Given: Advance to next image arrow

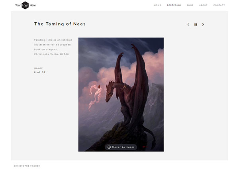Looking at the screenshot, I should (x=203, y=25).
